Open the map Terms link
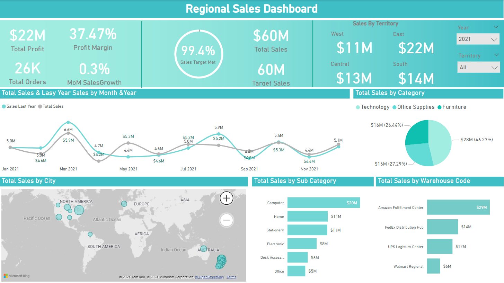 point(231,277)
